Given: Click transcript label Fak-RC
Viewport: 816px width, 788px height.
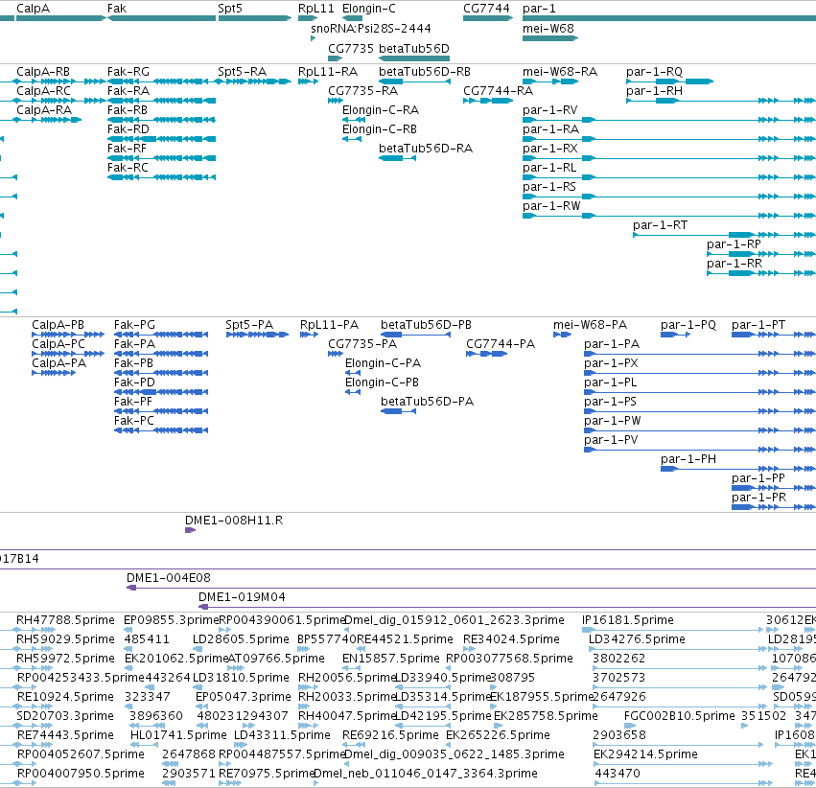Looking at the screenshot, I should (128, 168).
